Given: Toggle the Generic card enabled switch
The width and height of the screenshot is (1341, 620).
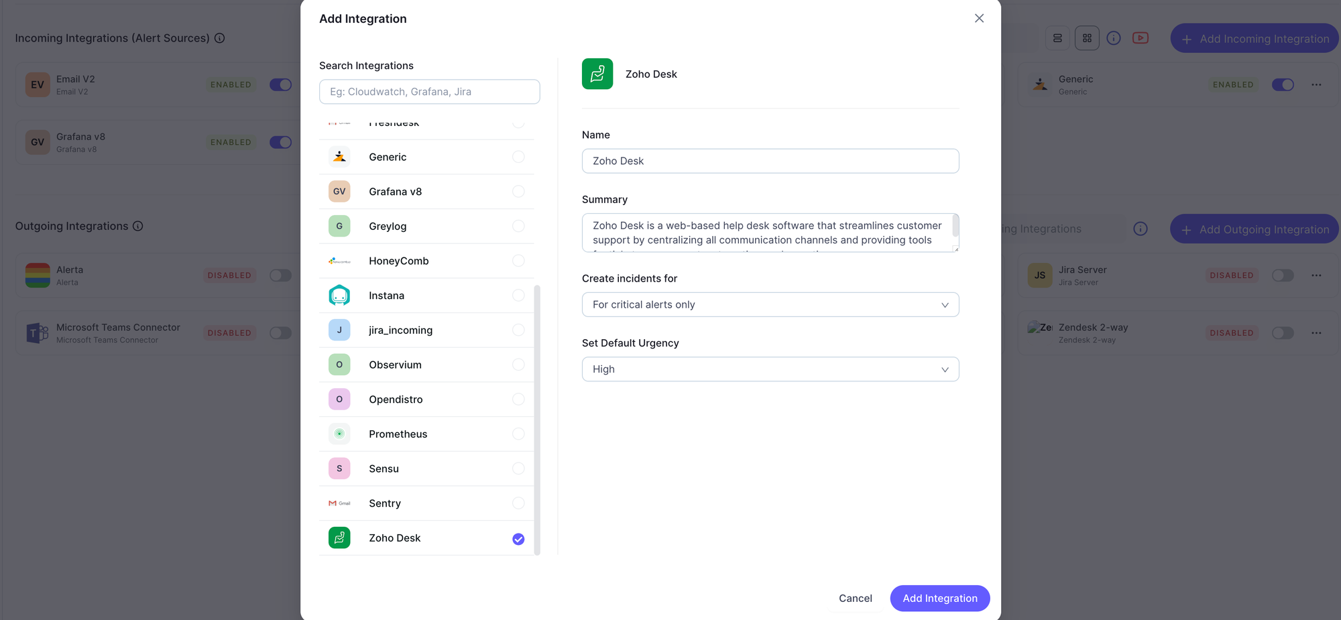Looking at the screenshot, I should tap(1283, 84).
